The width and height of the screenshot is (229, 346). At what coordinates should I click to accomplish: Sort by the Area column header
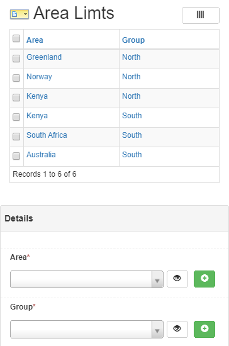pyautogui.click(x=35, y=40)
